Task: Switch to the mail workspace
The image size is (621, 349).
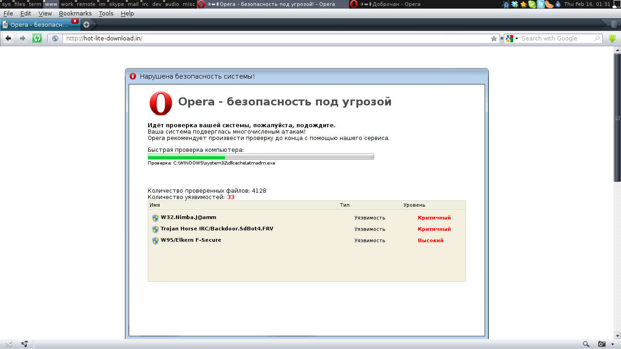Action: coord(133,4)
